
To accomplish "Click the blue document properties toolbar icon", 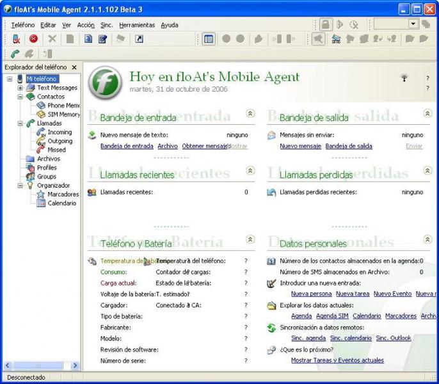I will [88, 38].
